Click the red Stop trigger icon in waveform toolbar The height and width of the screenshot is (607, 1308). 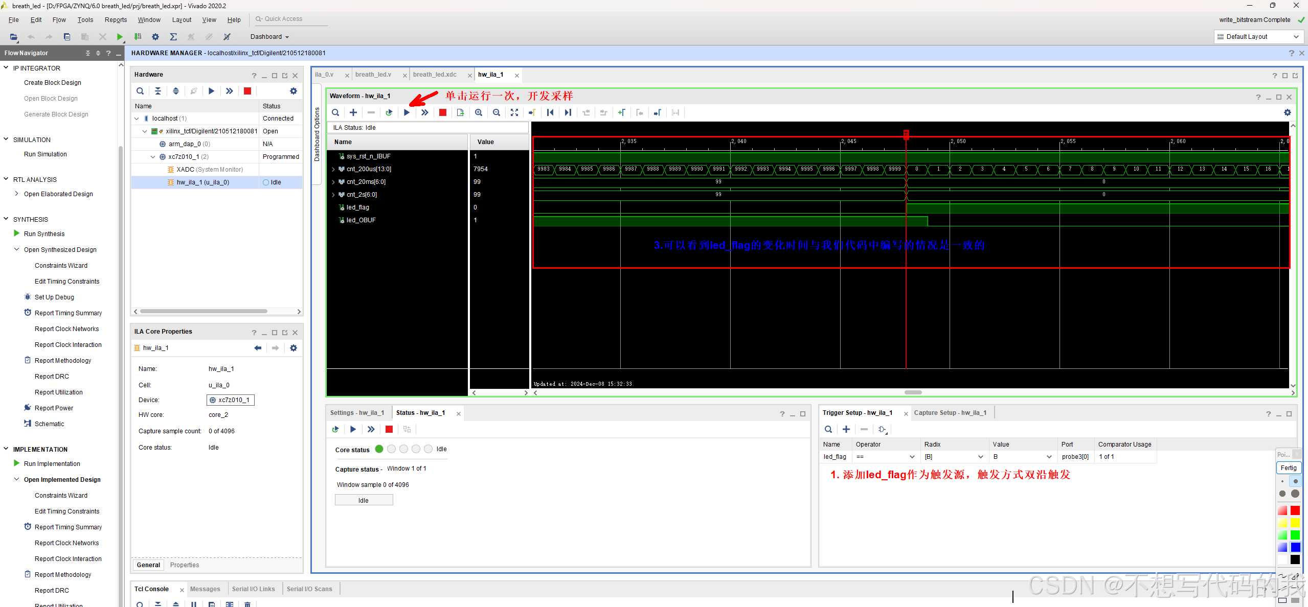pyautogui.click(x=443, y=112)
